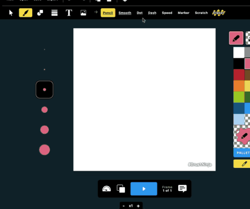
Task: Pick the largest brush size circle
Action: [x=44, y=150]
